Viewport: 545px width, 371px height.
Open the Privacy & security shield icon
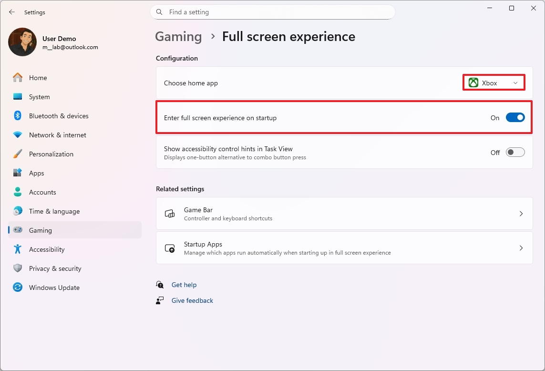[x=17, y=268]
